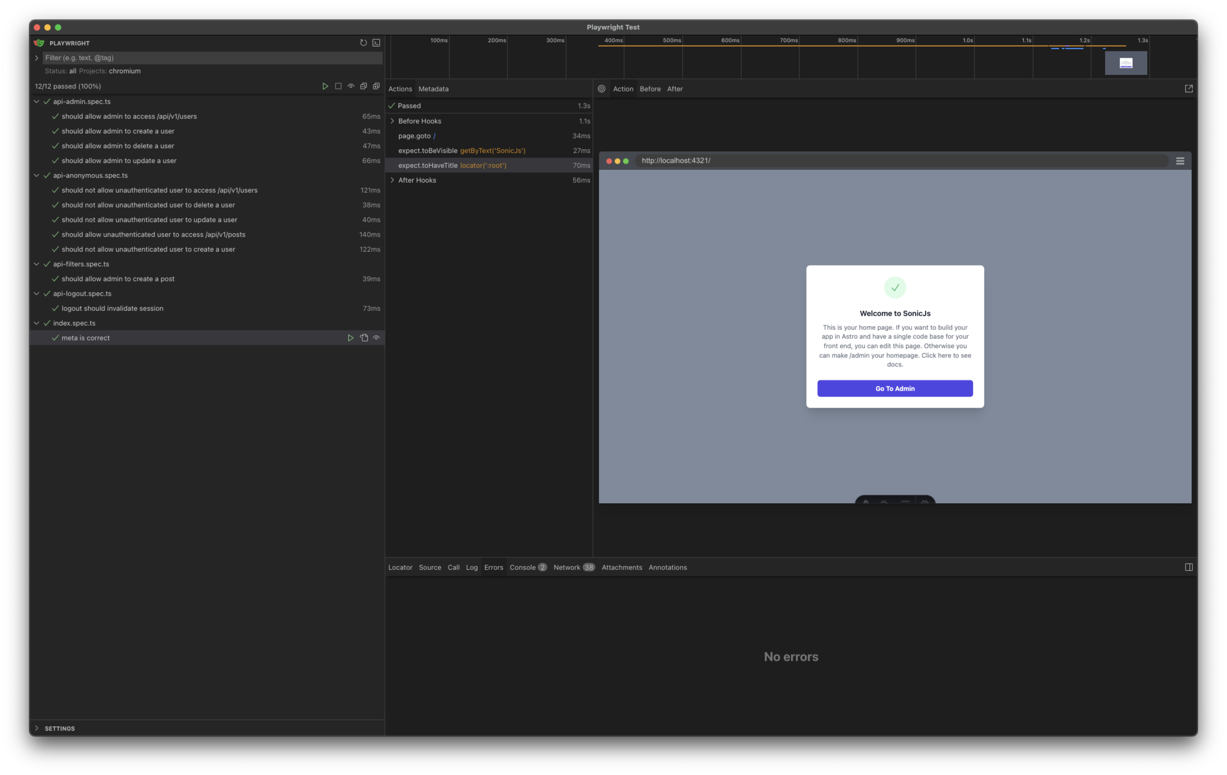Click the Go To Admin button

coord(895,388)
